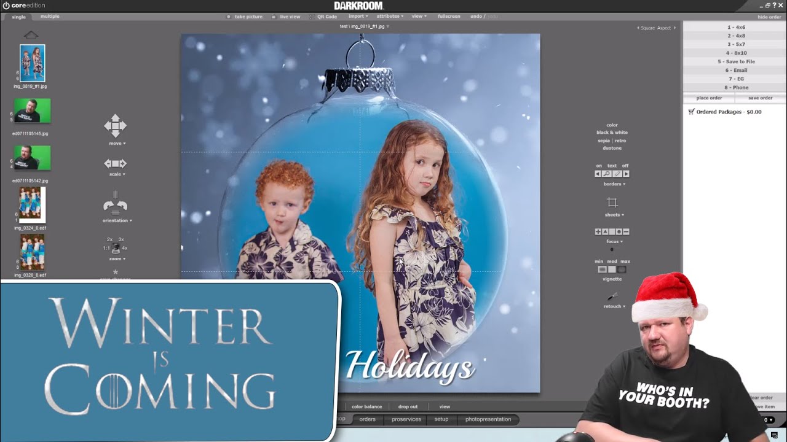This screenshot has height=442, width=787.
Task: Expand the orientation dropdown
Action: point(117,220)
